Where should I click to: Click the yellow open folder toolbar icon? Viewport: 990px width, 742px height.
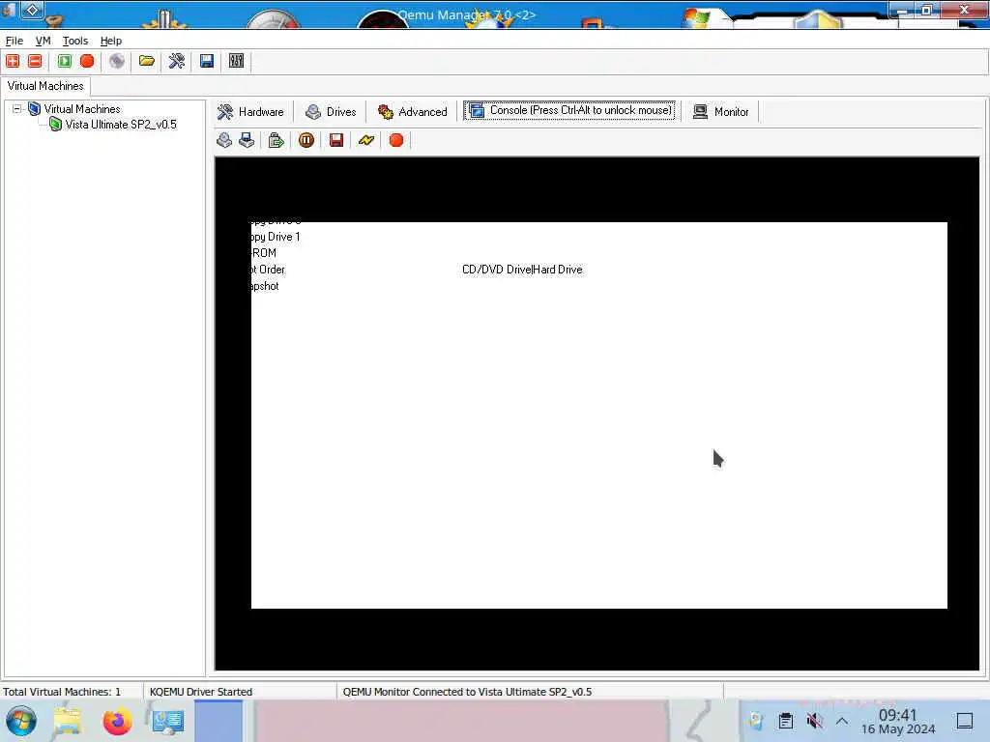pos(147,61)
